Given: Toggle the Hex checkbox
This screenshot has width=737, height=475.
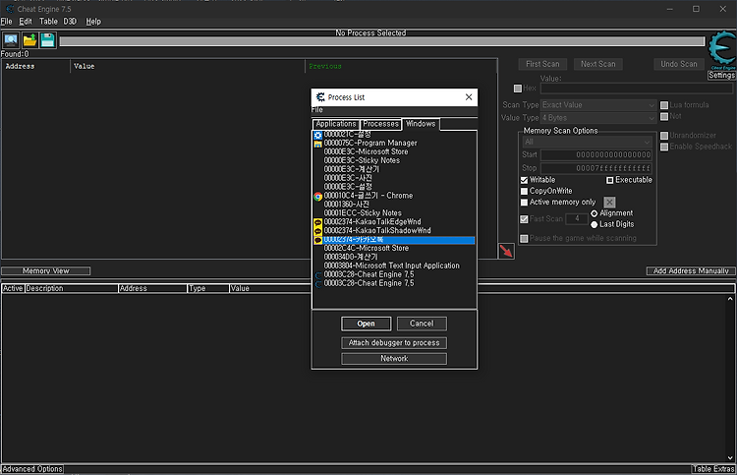Looking at the screenshot, I should 518,89.
